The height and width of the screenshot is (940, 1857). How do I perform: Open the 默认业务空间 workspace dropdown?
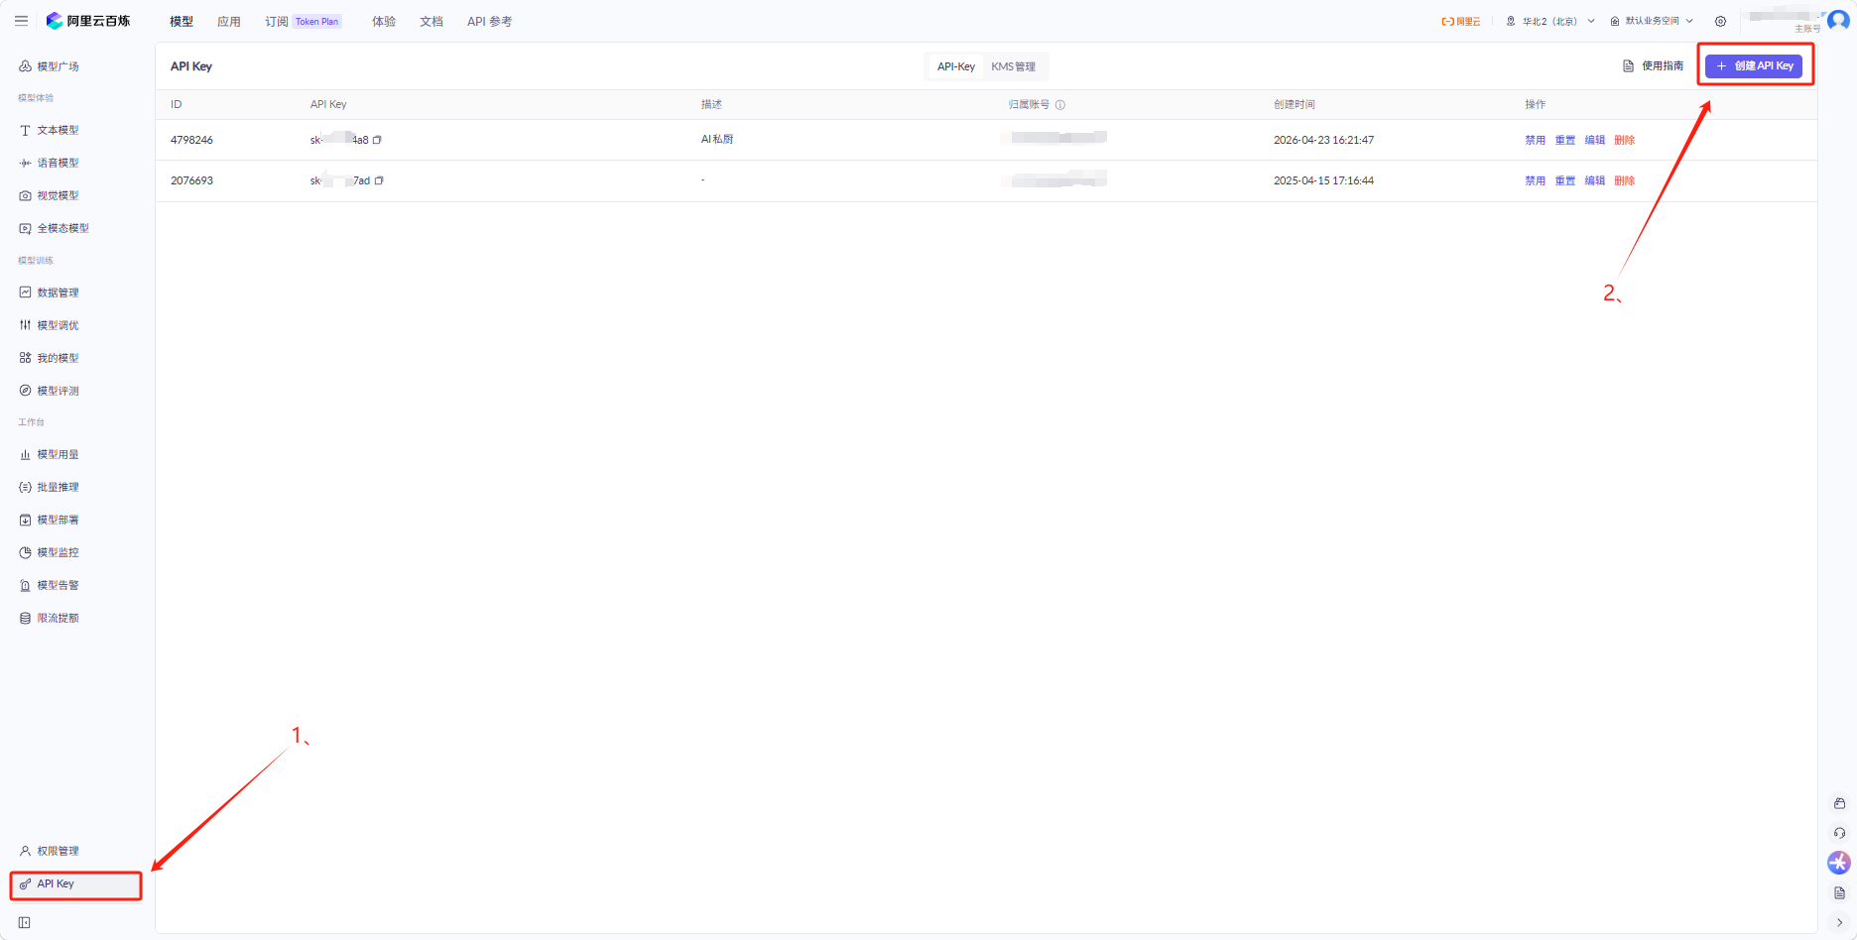[1652, 21]
